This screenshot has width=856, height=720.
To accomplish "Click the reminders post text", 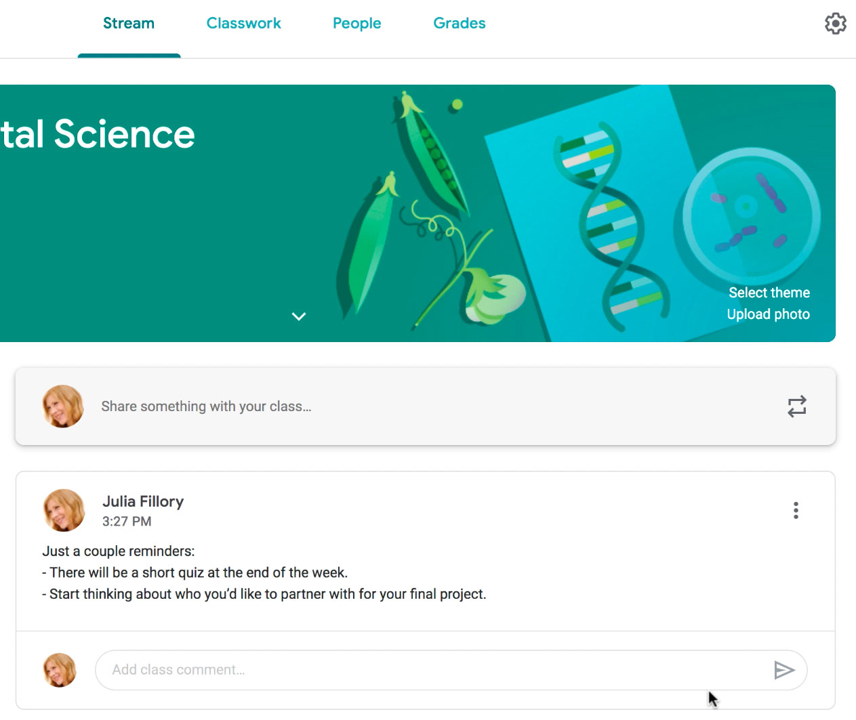I will [264, 573].
